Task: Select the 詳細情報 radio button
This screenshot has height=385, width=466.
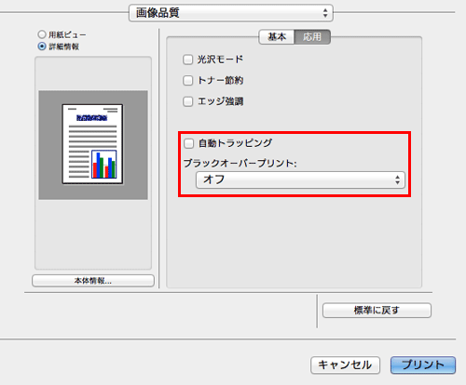Action: [42, 46]
